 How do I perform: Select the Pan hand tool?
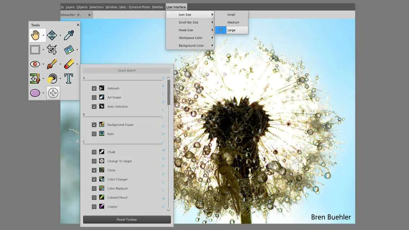[35, 35]
